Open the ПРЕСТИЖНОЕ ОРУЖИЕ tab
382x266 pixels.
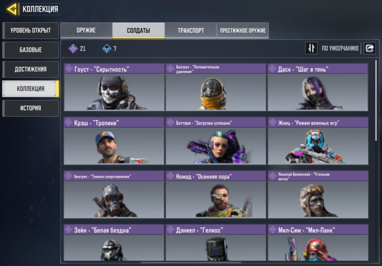[243, 30]
